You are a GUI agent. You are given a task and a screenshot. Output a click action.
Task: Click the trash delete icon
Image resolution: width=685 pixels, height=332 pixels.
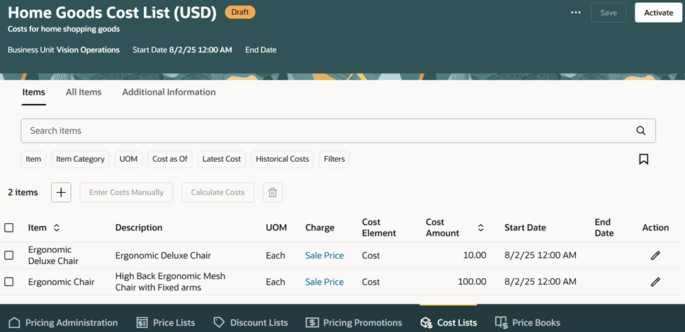tap(273, 192)
